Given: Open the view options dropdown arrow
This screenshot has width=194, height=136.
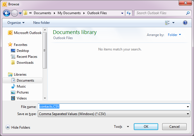Looking at the screenshot, I should (173, 23).
